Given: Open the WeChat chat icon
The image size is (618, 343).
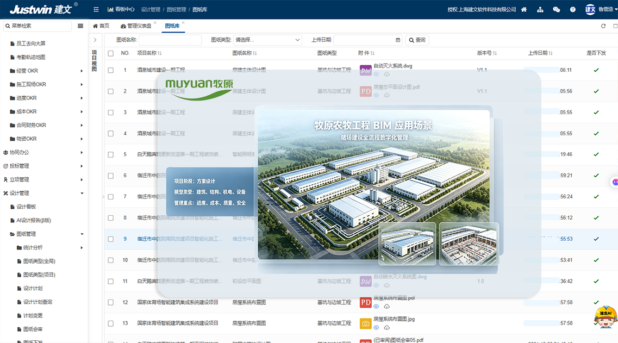Looking at the screenshot, I should click(x=556, y=9).
